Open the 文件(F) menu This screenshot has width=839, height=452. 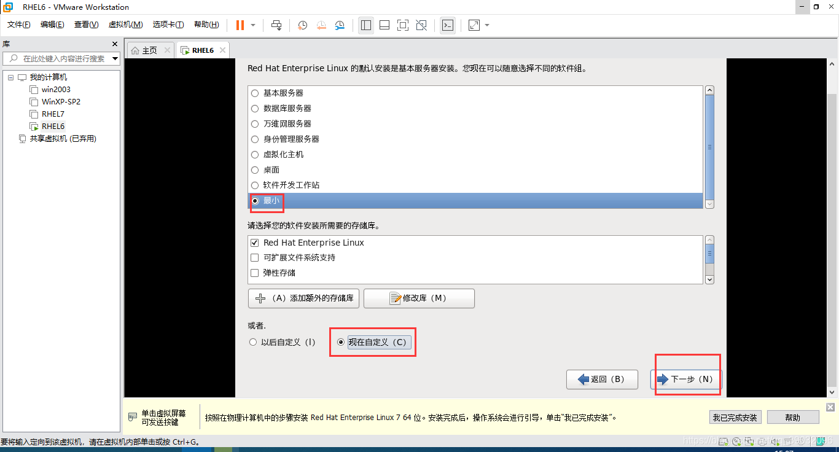(19, 25)
